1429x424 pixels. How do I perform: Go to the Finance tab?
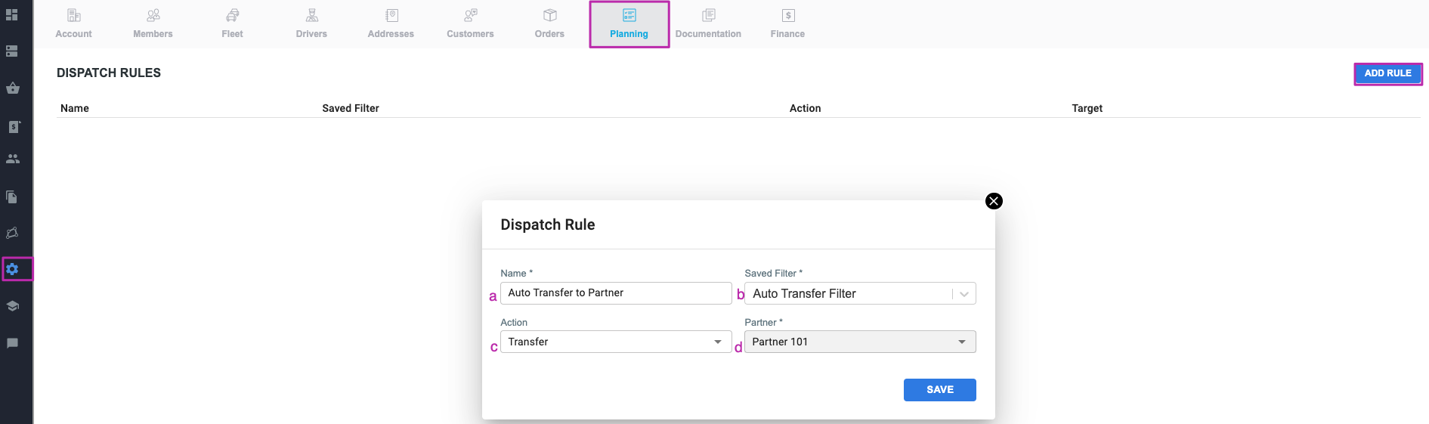click(787, 23)
